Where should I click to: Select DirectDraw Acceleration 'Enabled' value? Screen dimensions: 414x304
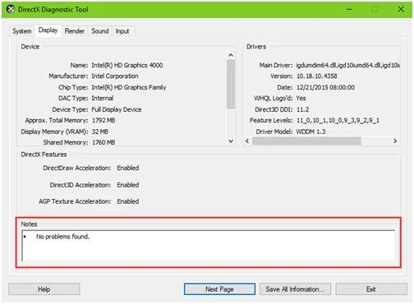pyautogui.click(x=128, y=168)
